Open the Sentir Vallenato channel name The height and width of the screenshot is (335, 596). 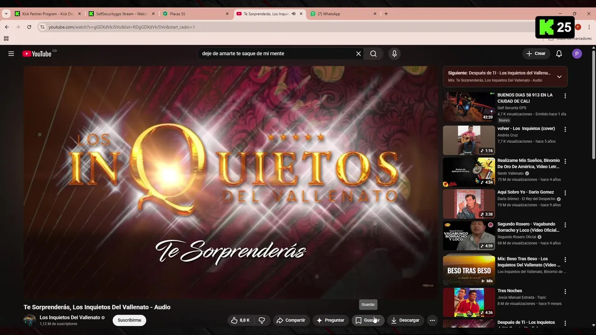(x=510, y=174)
